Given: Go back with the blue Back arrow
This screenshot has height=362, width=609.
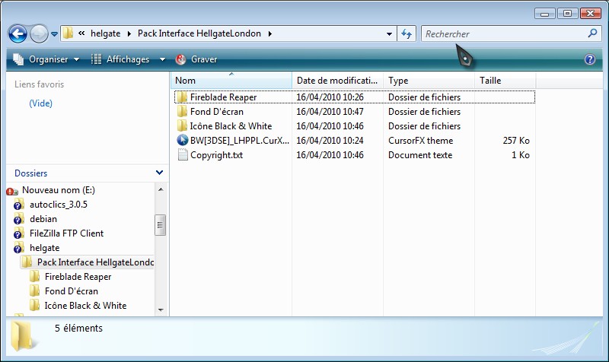Looking at the screenshot, I should click(18, 33).
